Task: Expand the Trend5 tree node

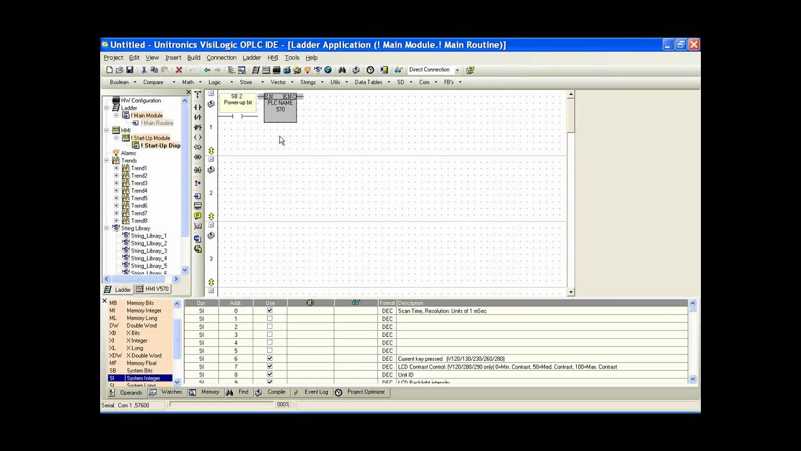Action: [x=116, y=198]
